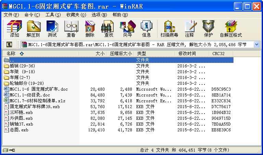263x155 pixels.
Task: Select the parent folder '..' row
Action: pos(118,60)
